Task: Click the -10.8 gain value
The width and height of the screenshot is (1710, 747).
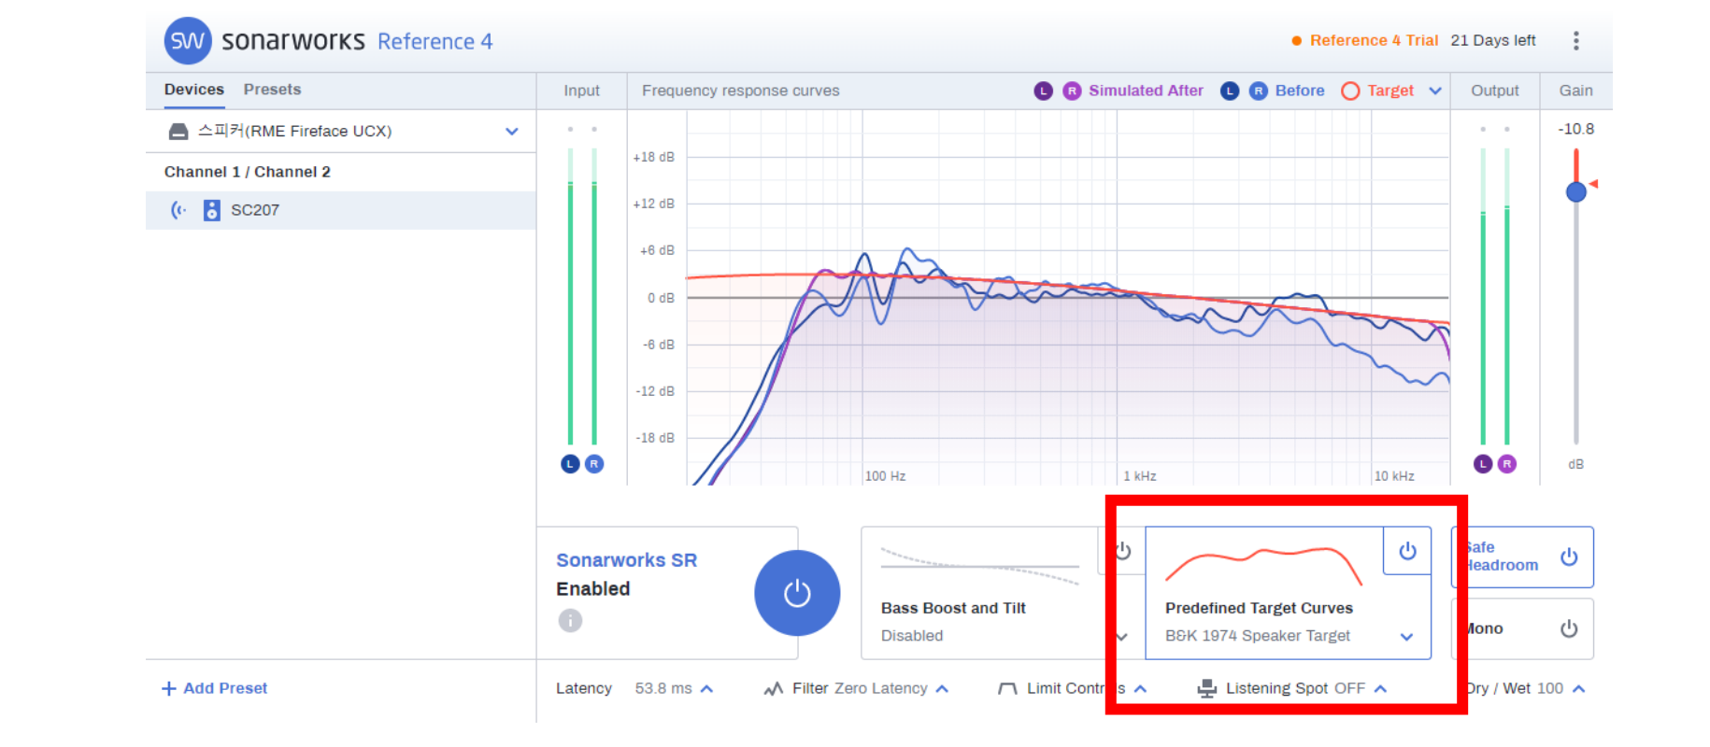Action: 1576,129
